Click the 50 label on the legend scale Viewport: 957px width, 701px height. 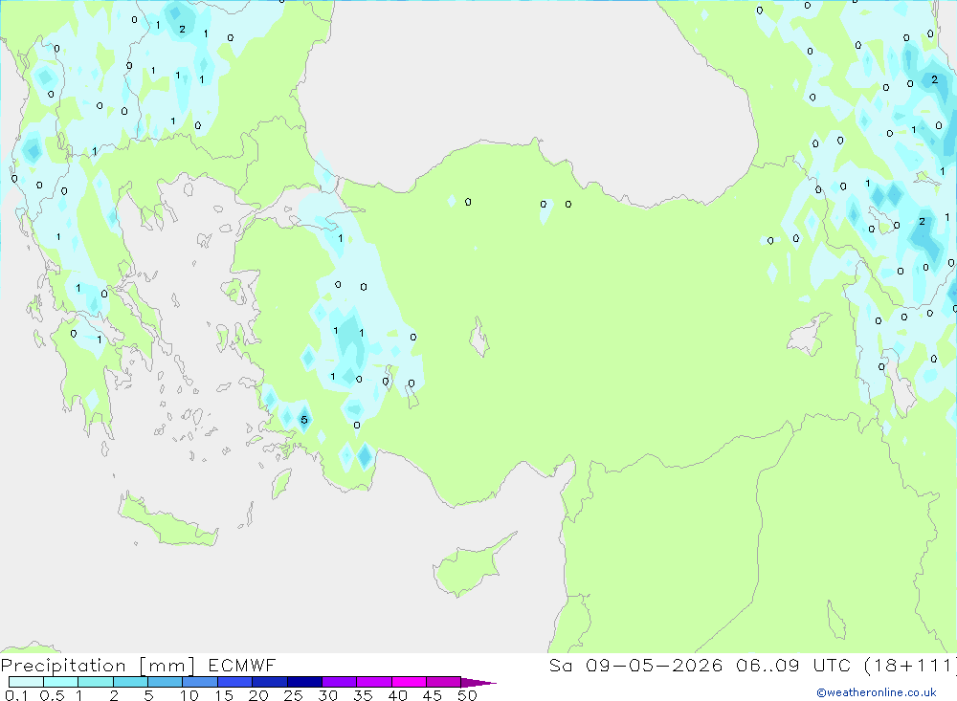(x=467, y=695)
